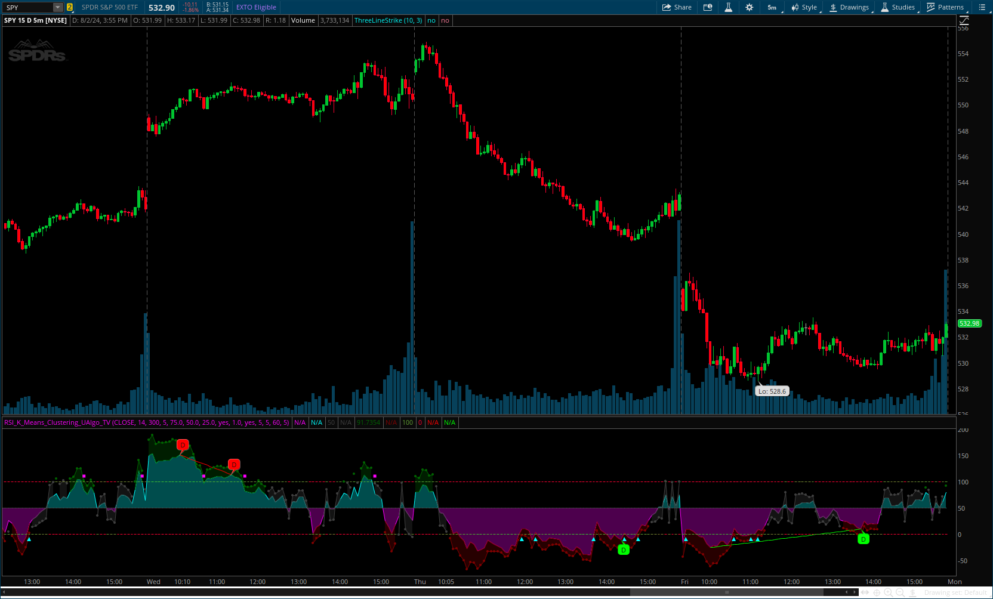Click the SPY symbol input field
Screen dimensions: 993x599
tap(29, 7)
